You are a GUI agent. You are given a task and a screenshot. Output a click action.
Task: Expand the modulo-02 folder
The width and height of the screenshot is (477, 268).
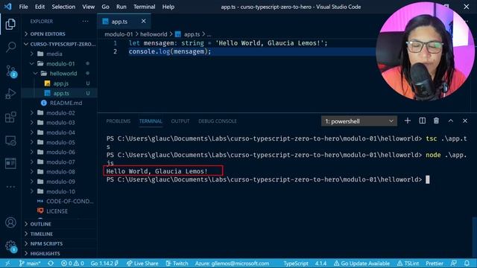pos(60,112)
